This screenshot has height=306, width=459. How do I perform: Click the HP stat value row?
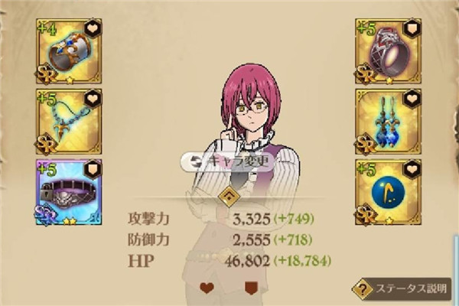pos(229,261)
